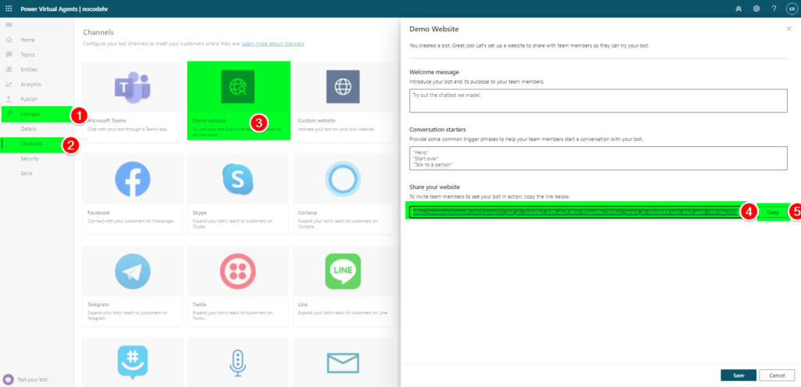Click the Home icon in sidebar
The image size is (801, 387).
click(x=9, y=40)
